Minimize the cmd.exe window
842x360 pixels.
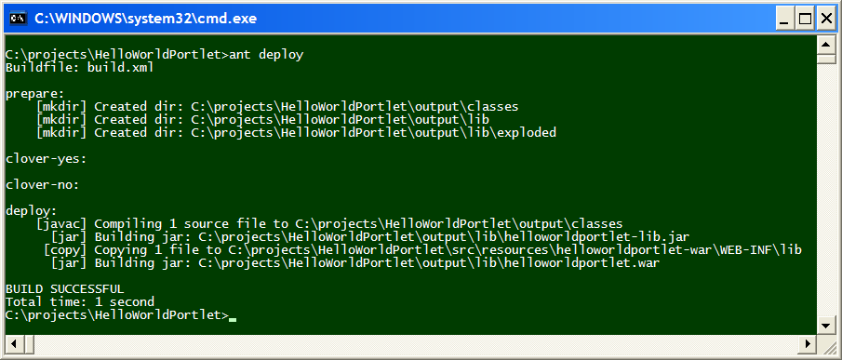(785, 20)
